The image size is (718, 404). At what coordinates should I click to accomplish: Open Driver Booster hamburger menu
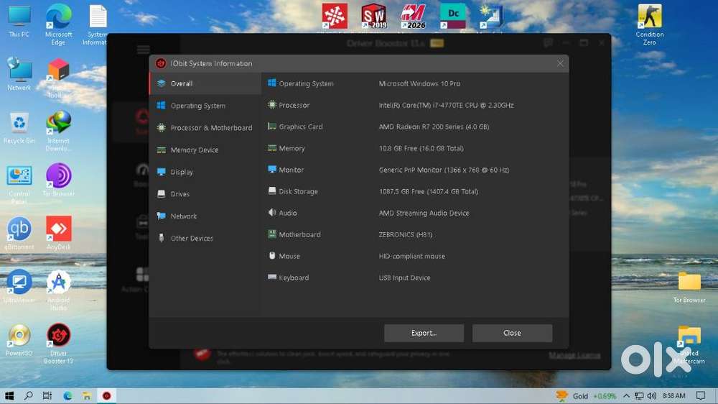[x=144, y=50]
